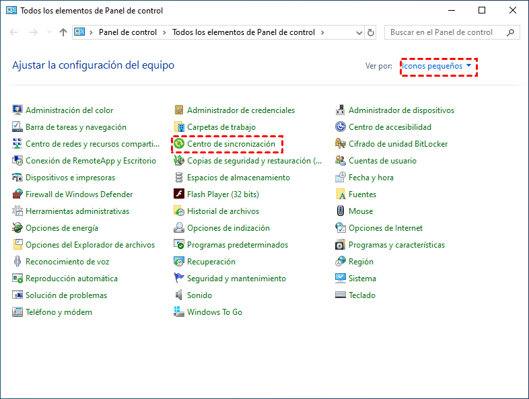Image resolution: width=529 pixels, height=399 pixels.
Task: Open the 'Ver por: Iconos pequeños' dropdown
Action: click(437, 66)
